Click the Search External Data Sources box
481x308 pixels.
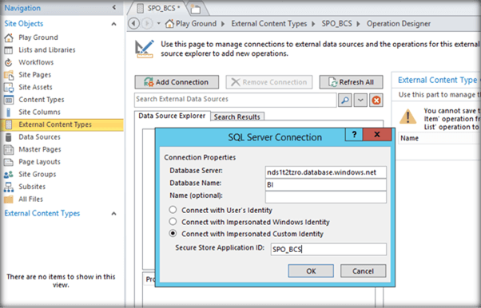click(235, 100)
